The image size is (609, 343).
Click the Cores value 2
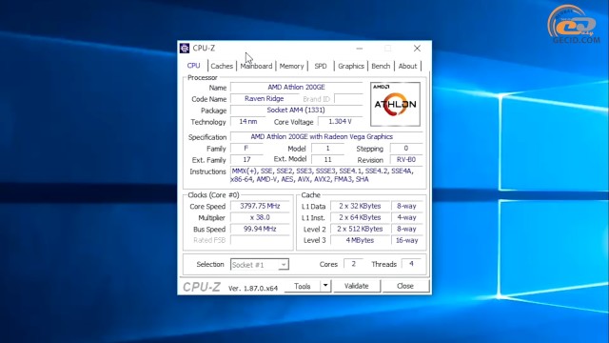(353, 264)
